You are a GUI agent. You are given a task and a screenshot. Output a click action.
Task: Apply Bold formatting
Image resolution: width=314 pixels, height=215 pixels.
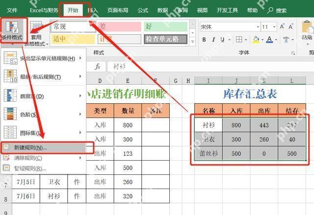pyautogui.click(x=204, y=40)
